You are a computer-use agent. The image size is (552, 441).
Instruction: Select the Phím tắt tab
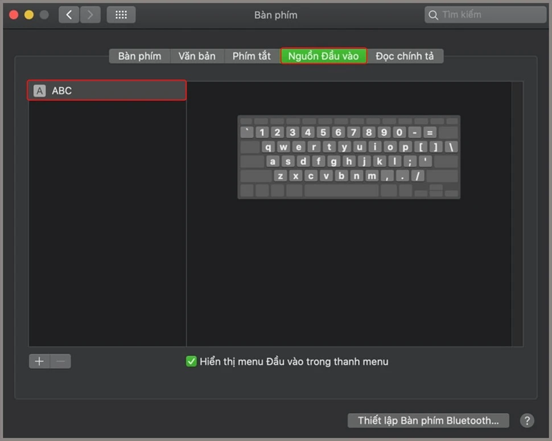(252, 56)
